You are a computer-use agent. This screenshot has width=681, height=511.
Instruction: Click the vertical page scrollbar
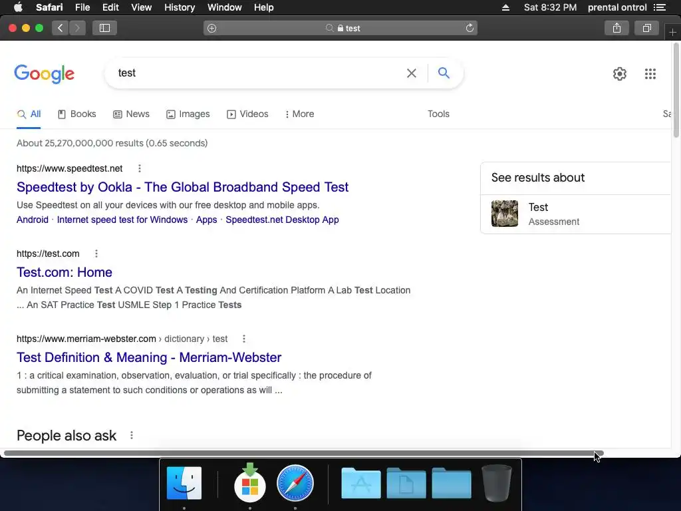click(x=676, y=90)
